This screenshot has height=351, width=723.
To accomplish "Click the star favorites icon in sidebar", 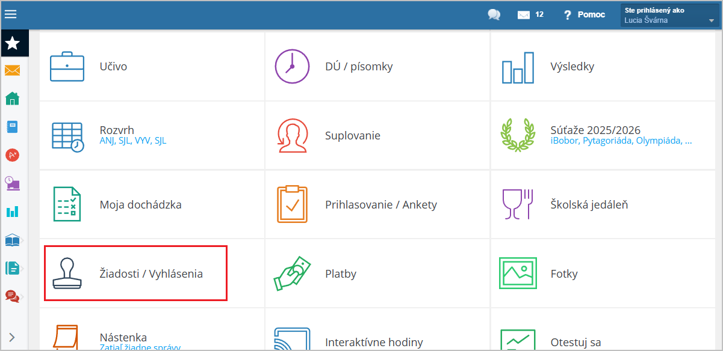I will 13,43.
